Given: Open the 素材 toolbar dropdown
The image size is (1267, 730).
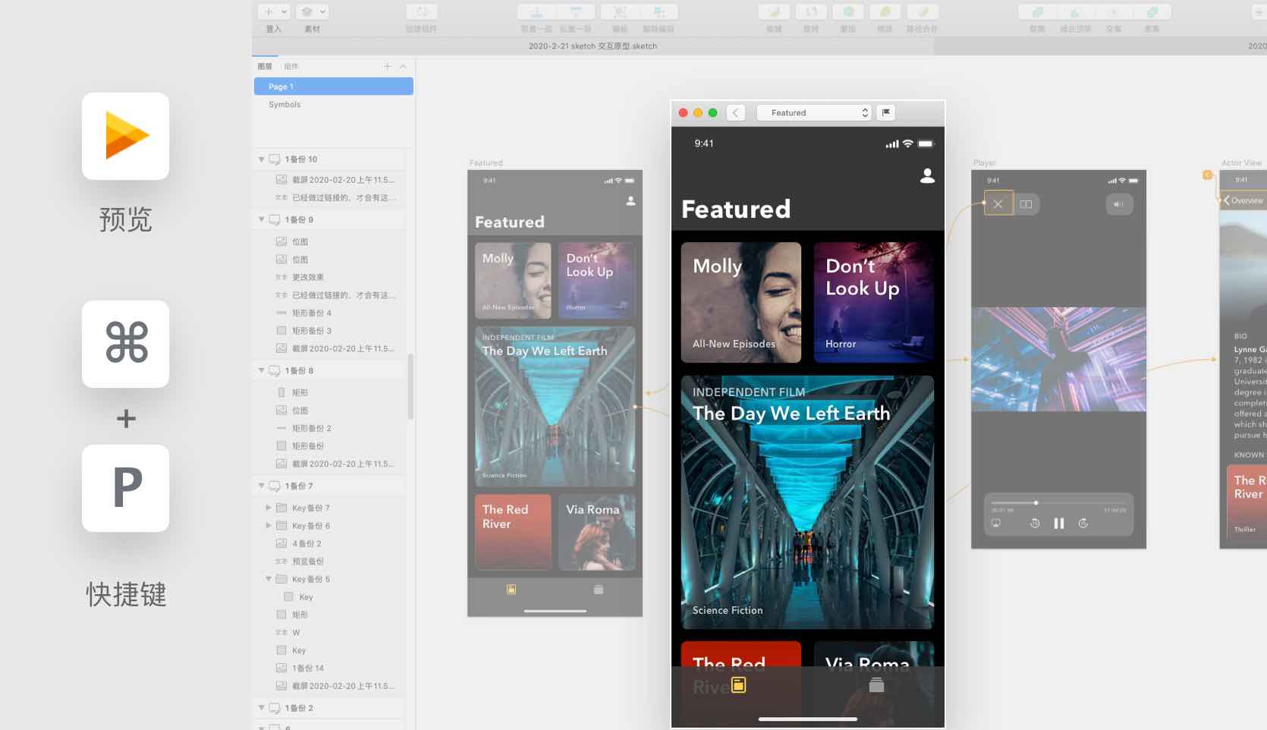Looking at the screenshot, I should [312, 11].
